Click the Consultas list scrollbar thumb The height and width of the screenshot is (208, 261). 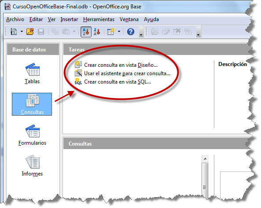(x=205, y=181)
